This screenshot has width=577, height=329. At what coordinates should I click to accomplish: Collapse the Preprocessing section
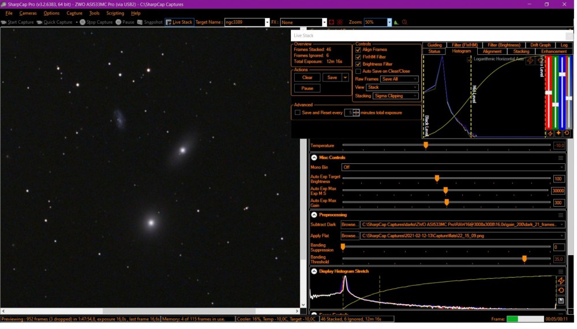[314, 215]
